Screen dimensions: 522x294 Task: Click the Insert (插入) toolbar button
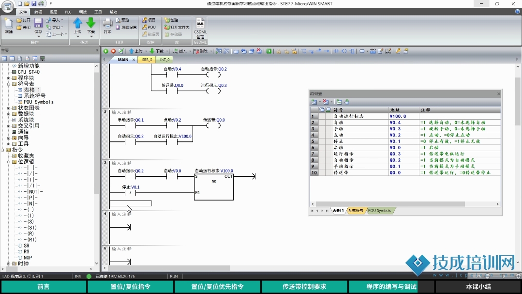coord(179,51)
